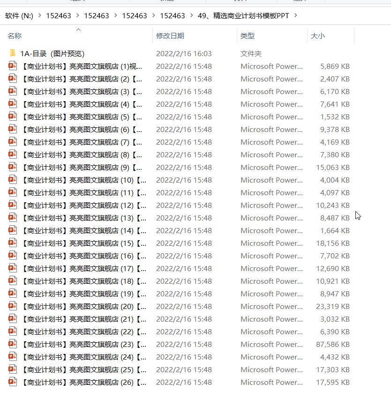Click PowerPoint icon of 亮亮图文旗舰店 (12) file
Viewport: 391px width, 397px height.
pos(13,205)
